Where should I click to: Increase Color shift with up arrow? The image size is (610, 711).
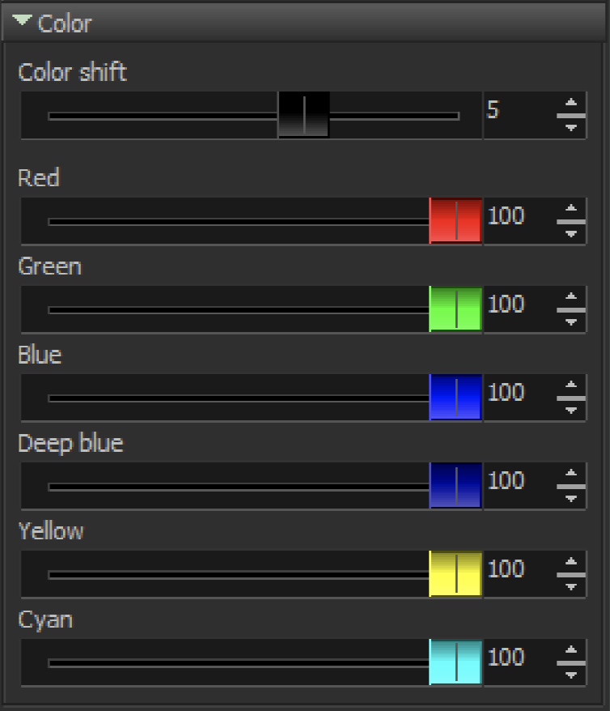click(571, 103)
